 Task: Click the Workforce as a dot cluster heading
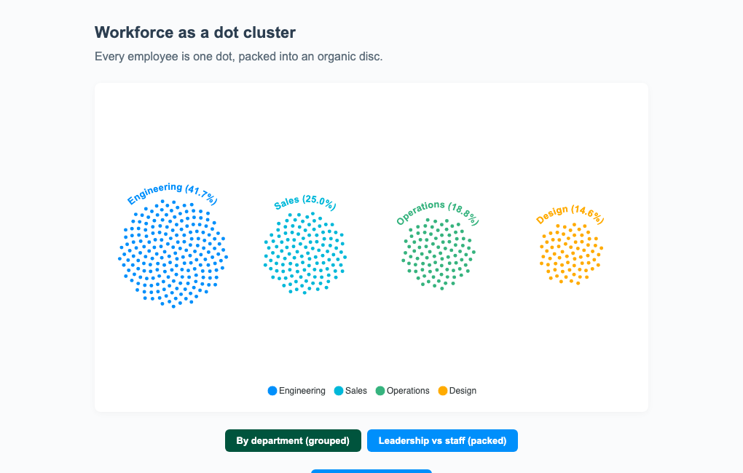point(195,32)
